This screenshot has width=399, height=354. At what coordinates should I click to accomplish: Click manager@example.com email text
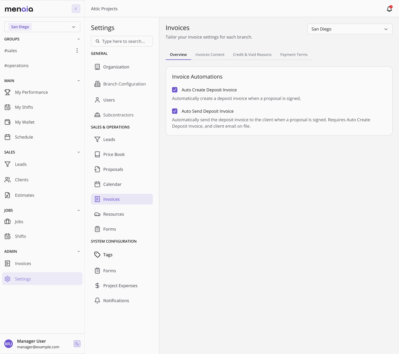tap(38, 347)
